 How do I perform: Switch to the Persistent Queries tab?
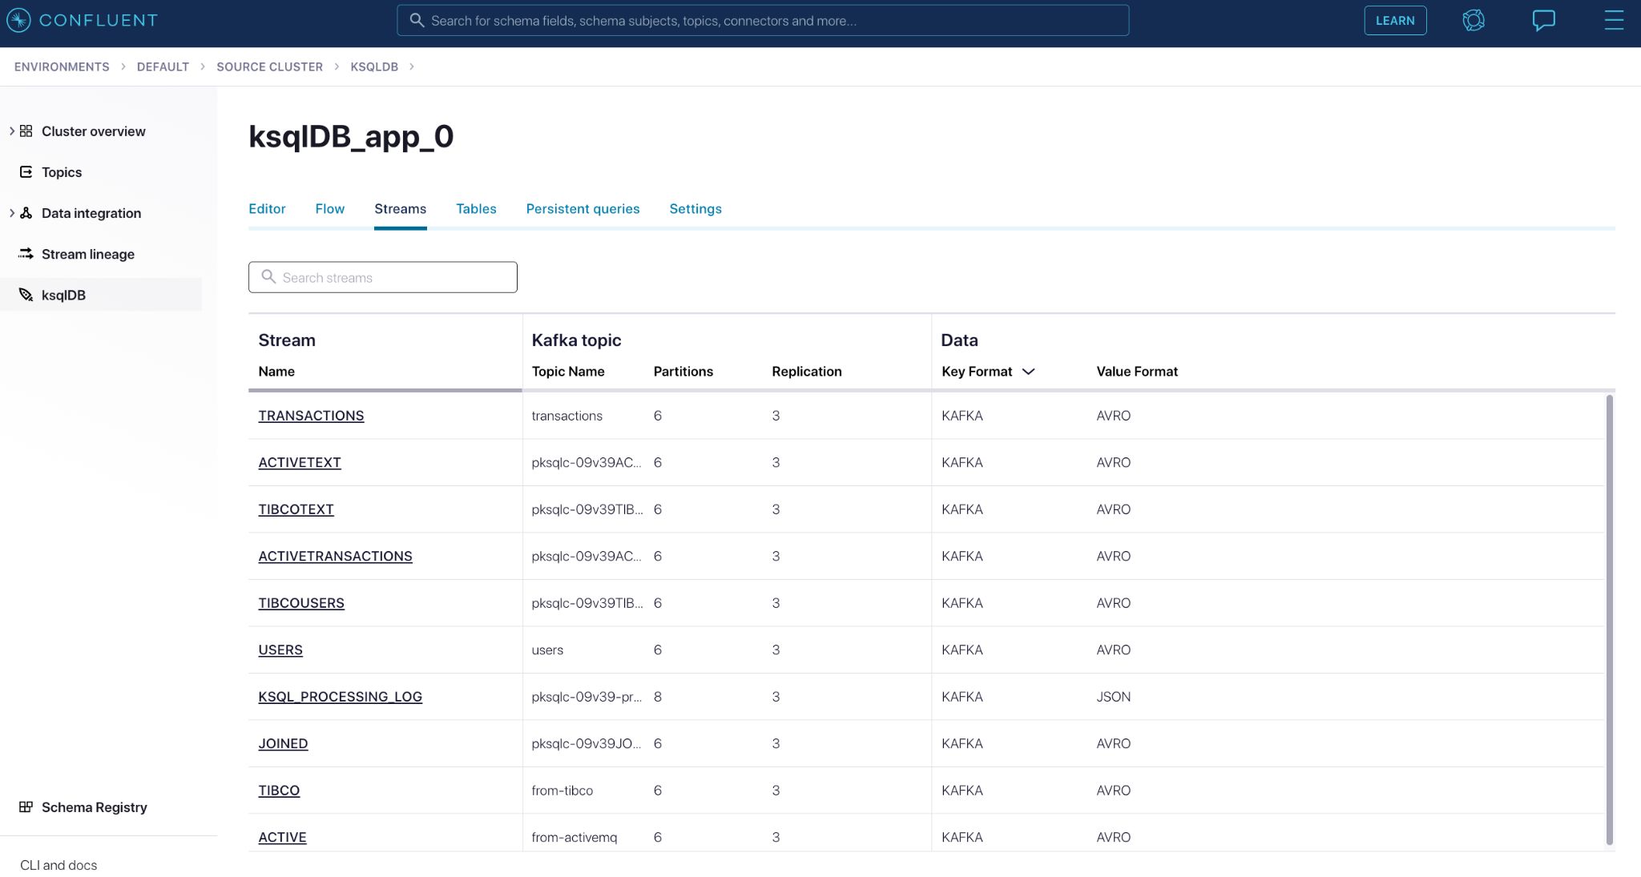(583, 208)
